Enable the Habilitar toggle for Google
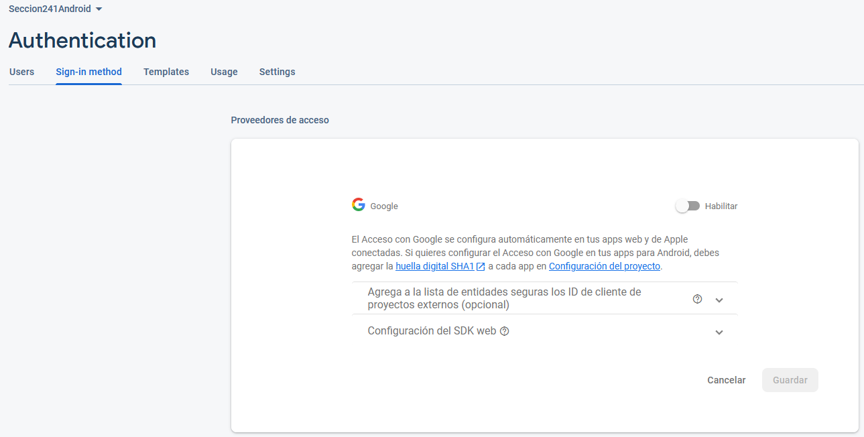 click(x=688, y=206)
